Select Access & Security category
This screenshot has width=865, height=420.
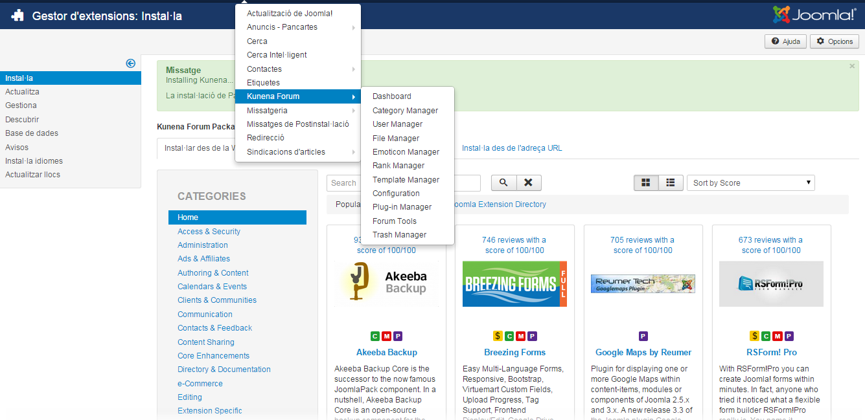tap(209, 232)
